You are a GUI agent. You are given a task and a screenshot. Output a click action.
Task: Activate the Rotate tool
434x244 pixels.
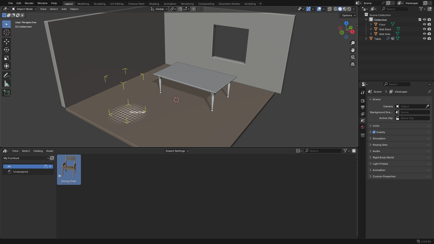[x=7, y=50]
